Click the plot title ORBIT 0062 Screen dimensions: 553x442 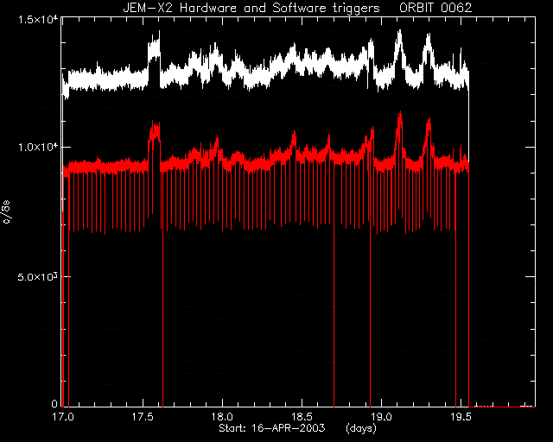pyautogui.click(x=435, y=8)
